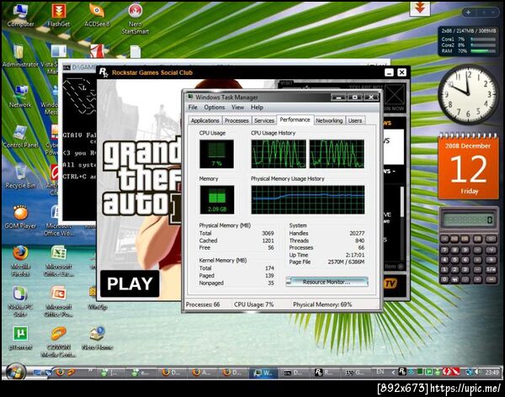Click PLAY in Rockstar Social Club

(130, 283)
